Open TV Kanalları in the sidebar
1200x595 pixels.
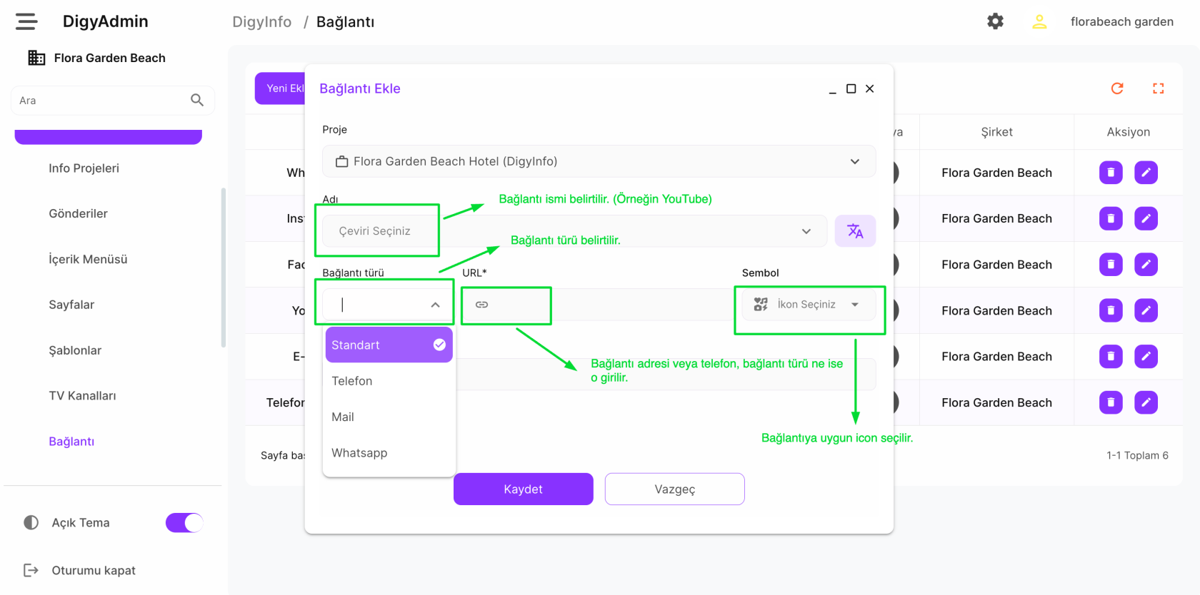tap(82, 396)
